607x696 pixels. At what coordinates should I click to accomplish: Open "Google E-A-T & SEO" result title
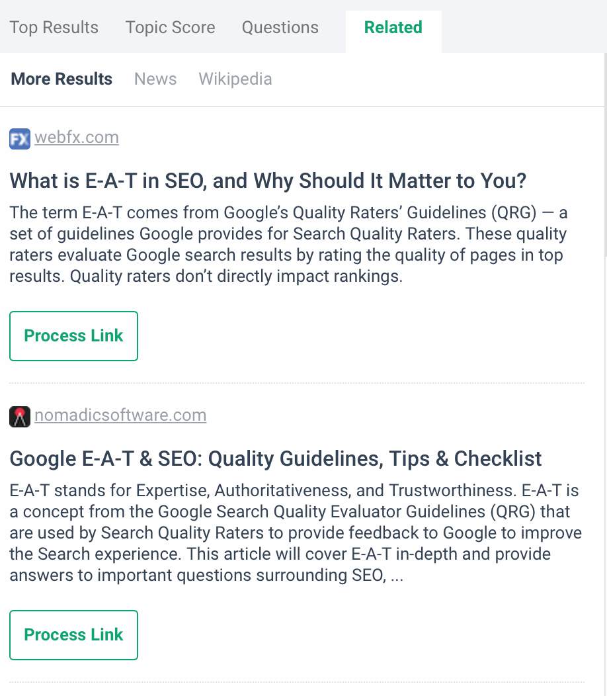click(x=276, y=458)
